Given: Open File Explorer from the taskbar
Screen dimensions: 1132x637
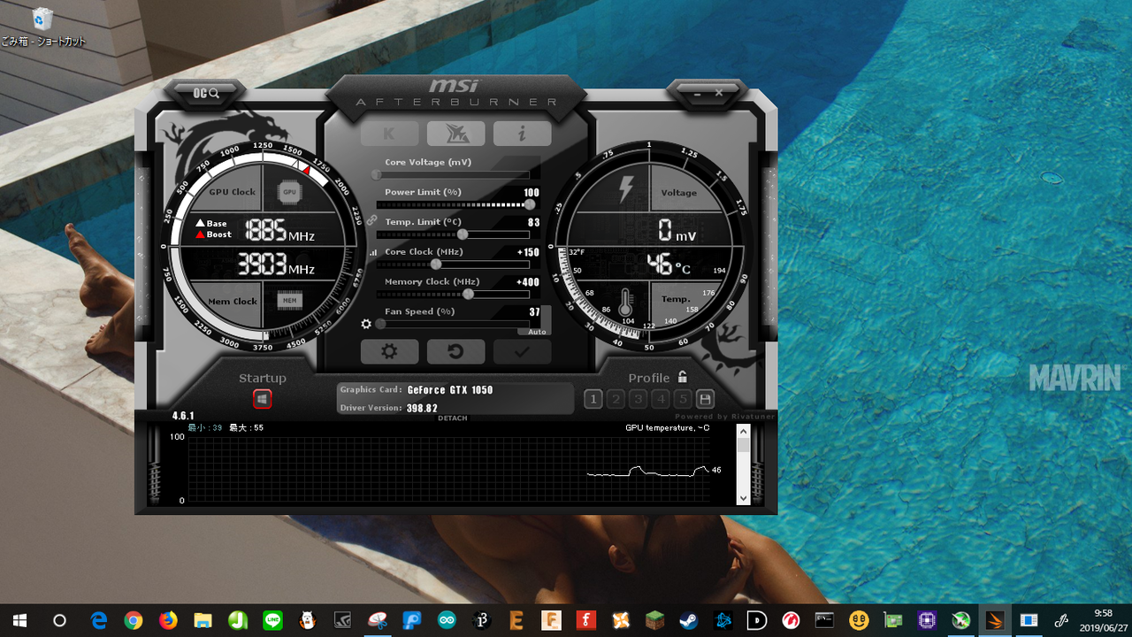Looking at the screenshot, I should point(203,619).
